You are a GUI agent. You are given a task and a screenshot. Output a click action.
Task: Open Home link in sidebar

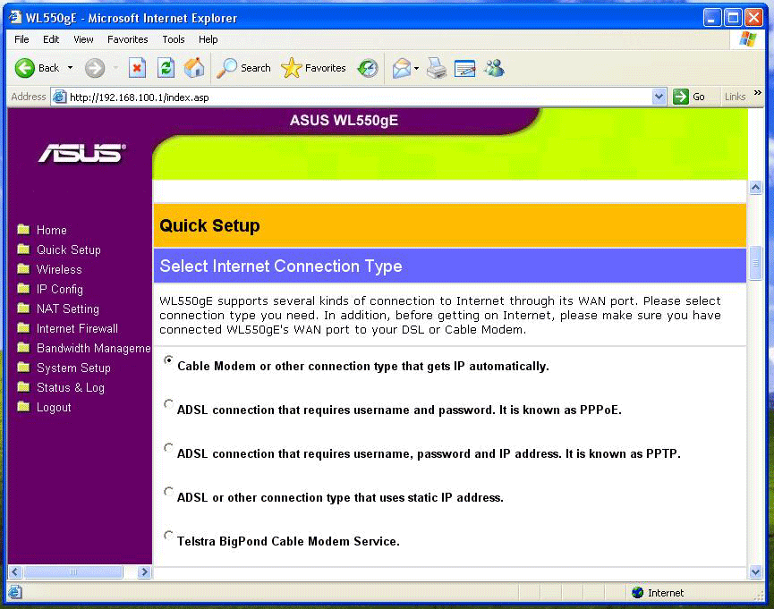coord(52,230)
